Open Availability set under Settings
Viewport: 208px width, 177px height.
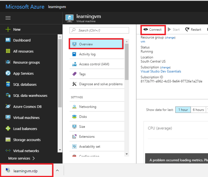(97, 146)
